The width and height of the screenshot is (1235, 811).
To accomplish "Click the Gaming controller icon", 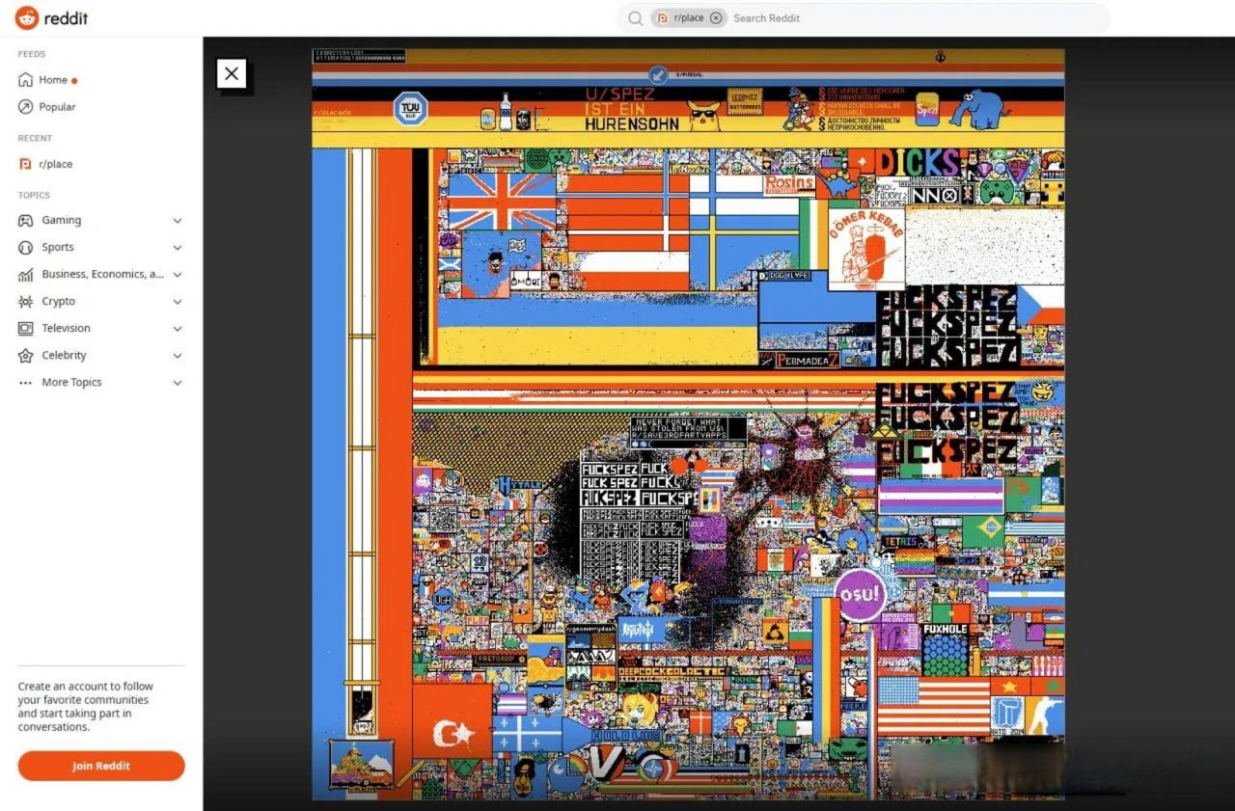I will pyautogui.click(x=26, y=221).
